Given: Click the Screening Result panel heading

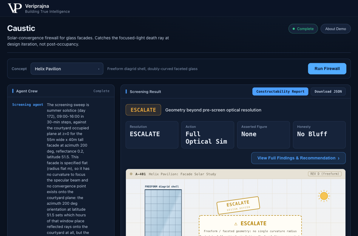Looking at the screenshot, I should pyautogui.click(x=145, y=91).
